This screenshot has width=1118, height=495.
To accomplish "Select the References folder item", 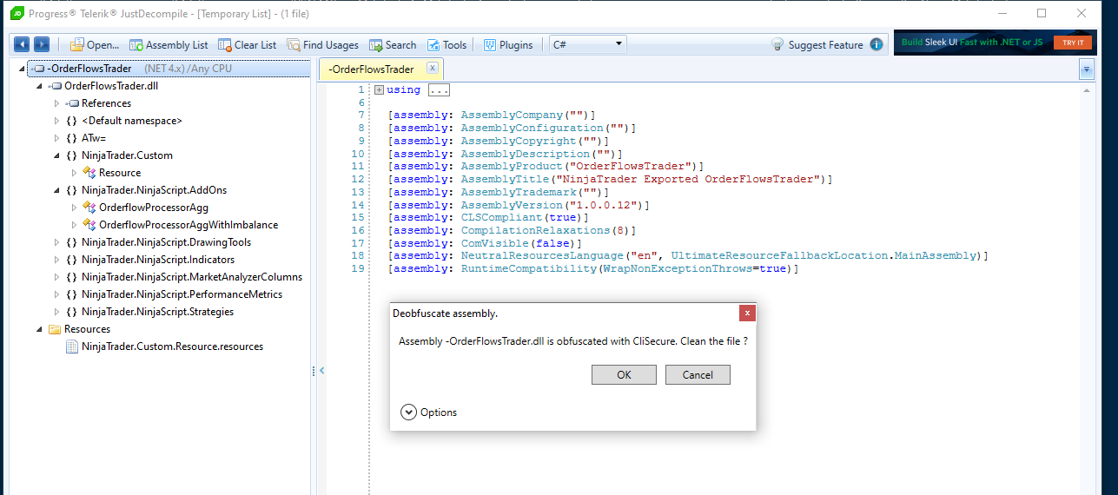I will point(106,103).
